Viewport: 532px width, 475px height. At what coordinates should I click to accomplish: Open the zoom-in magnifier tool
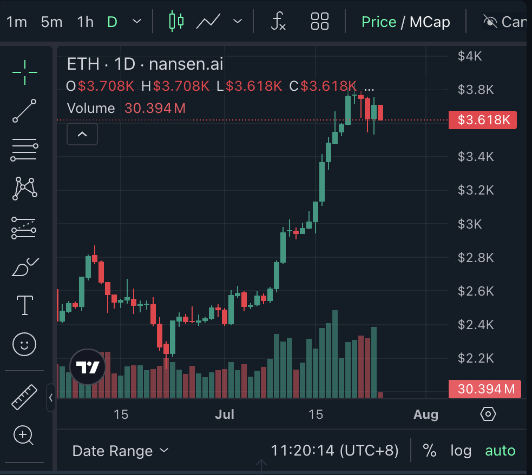[x=24, y=436]
